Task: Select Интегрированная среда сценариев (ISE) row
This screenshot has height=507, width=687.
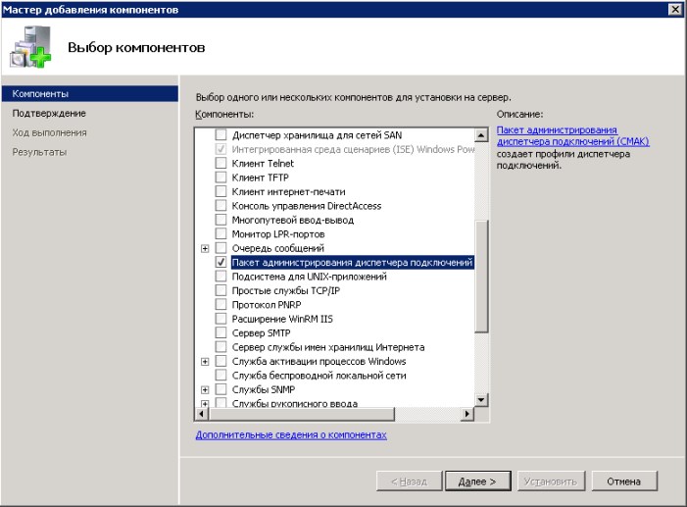Action: point(353,149)
